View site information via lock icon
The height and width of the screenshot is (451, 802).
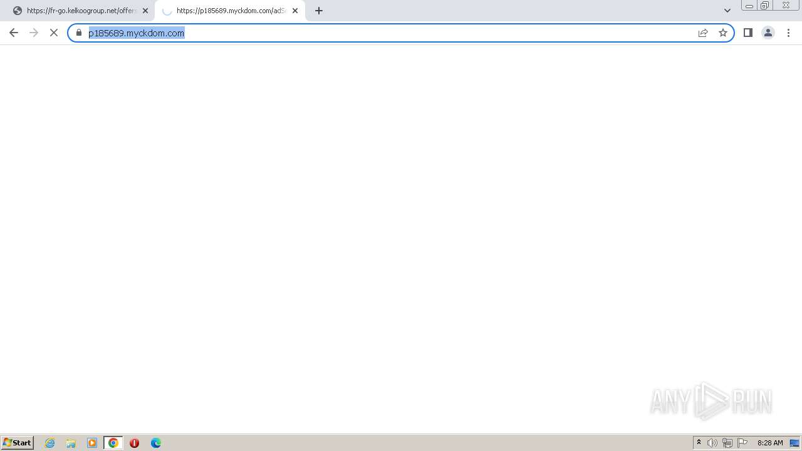coord(79,33)
